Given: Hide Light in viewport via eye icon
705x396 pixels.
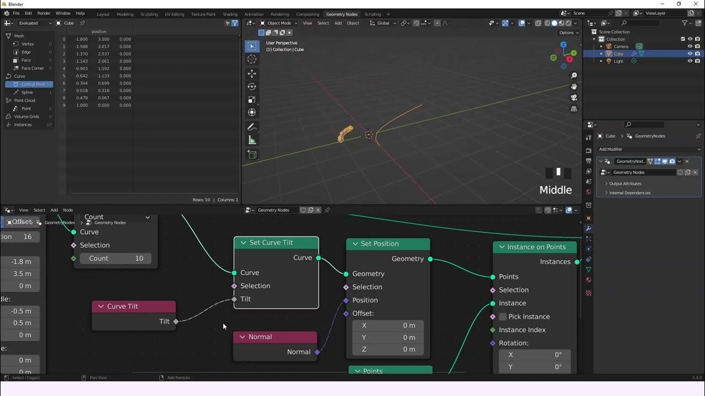Looking at the screenshot, I should pos(690,61).
